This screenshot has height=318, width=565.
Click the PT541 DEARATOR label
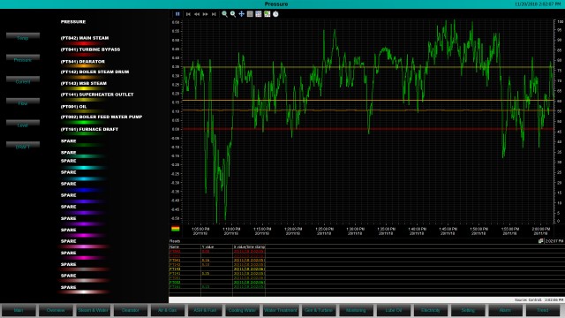pyautogui.click(x=83, y=62)
